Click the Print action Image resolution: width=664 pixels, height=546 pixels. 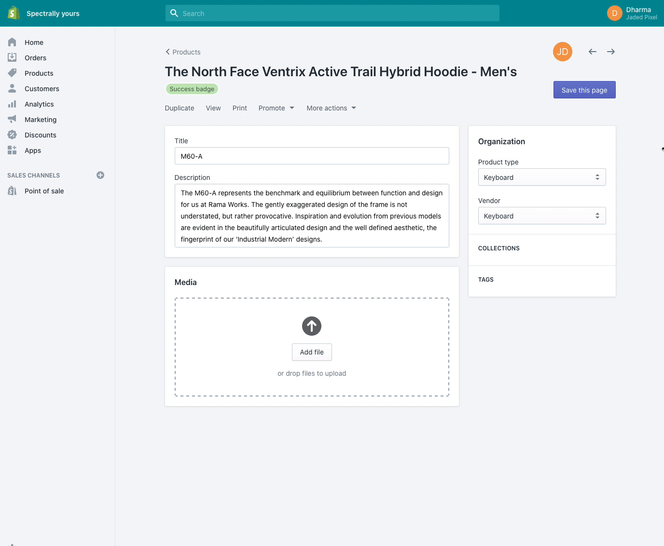[x=239, y=108]
